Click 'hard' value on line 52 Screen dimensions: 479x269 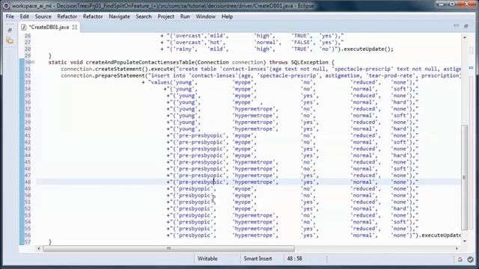point(400,208)
